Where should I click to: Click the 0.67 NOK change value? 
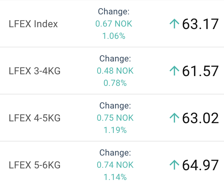[114, 24]
